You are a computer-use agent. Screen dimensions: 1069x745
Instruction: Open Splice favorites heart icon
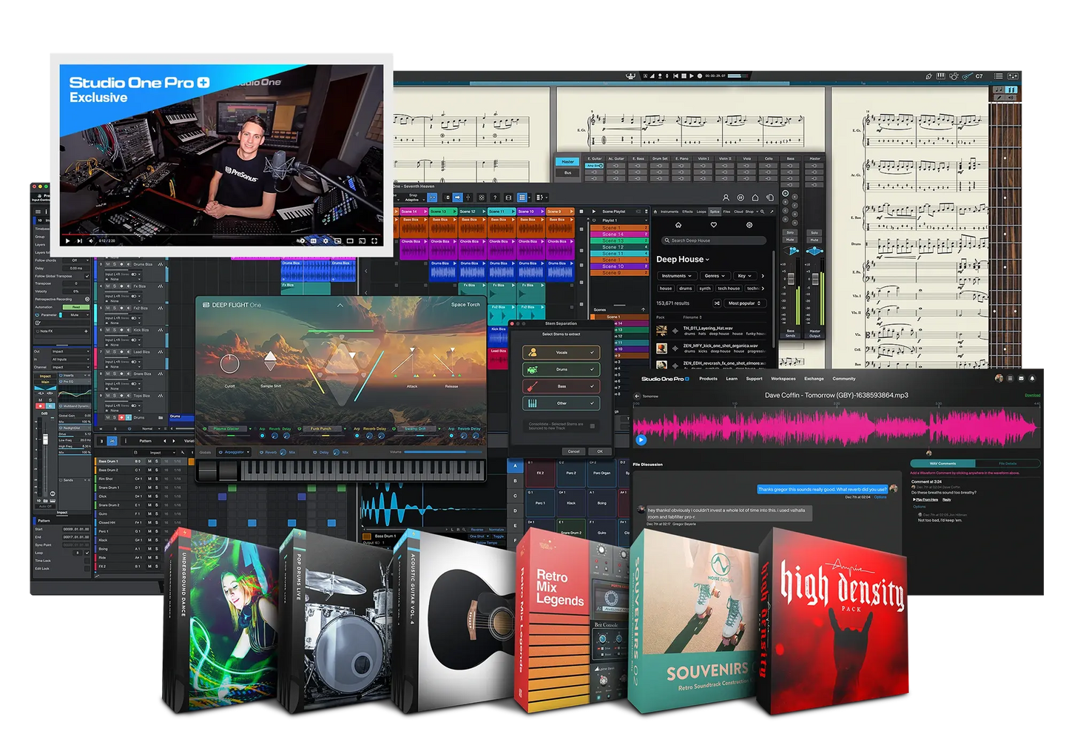tap(713, 225)
